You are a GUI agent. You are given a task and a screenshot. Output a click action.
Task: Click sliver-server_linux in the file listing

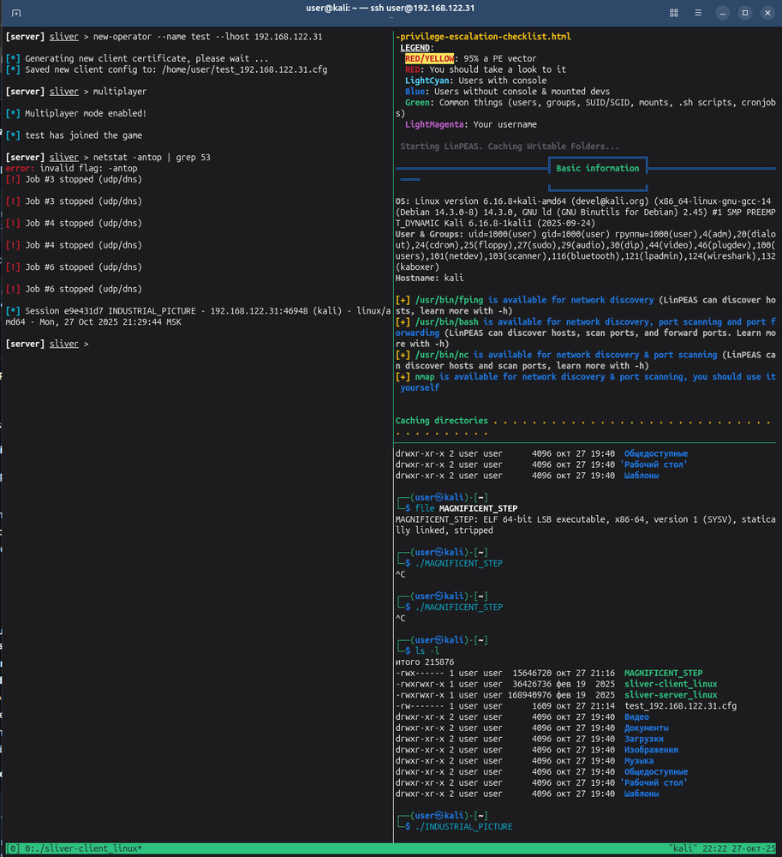pyautogui.click(x=671, y=695)
